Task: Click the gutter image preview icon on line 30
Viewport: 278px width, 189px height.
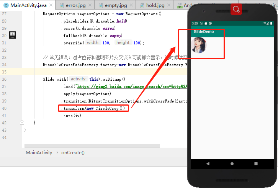Action: [x=12, y=35]
